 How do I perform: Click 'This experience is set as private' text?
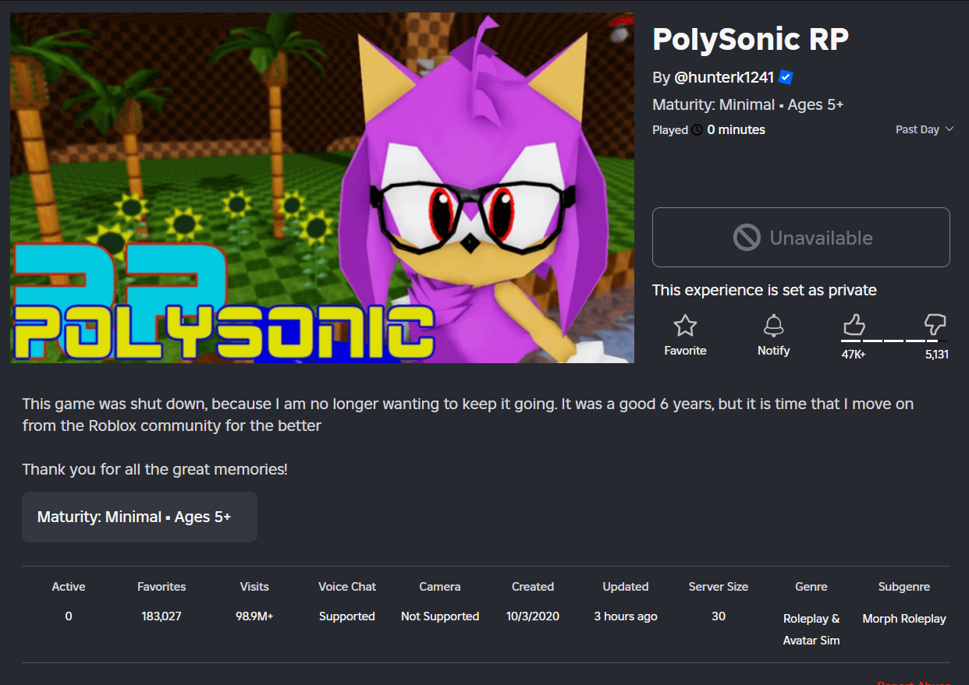[765, 290]
